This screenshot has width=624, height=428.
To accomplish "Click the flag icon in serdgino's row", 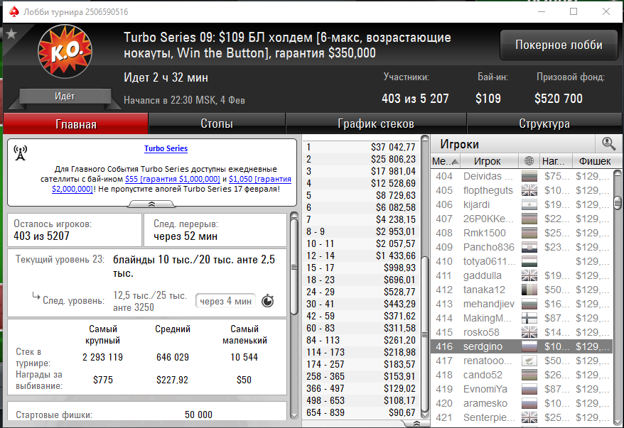I will click(529, 346).
